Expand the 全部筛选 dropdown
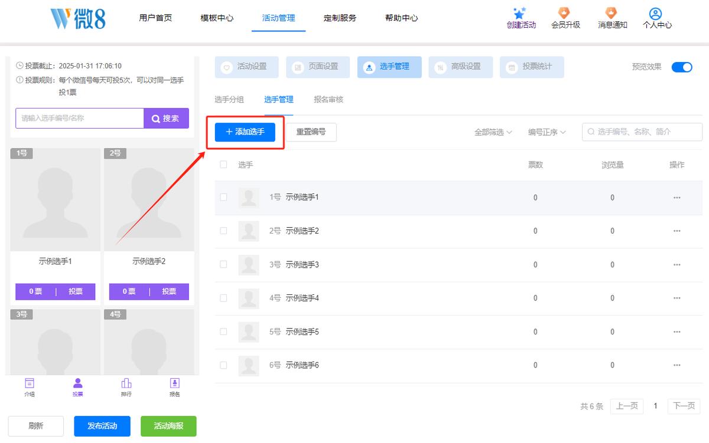 (493, 132)
